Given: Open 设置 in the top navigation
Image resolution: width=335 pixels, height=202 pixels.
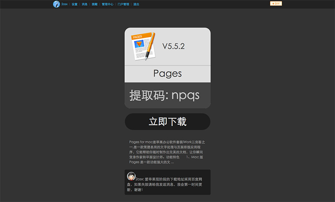Looking at the screenshot, I should 75,4.
